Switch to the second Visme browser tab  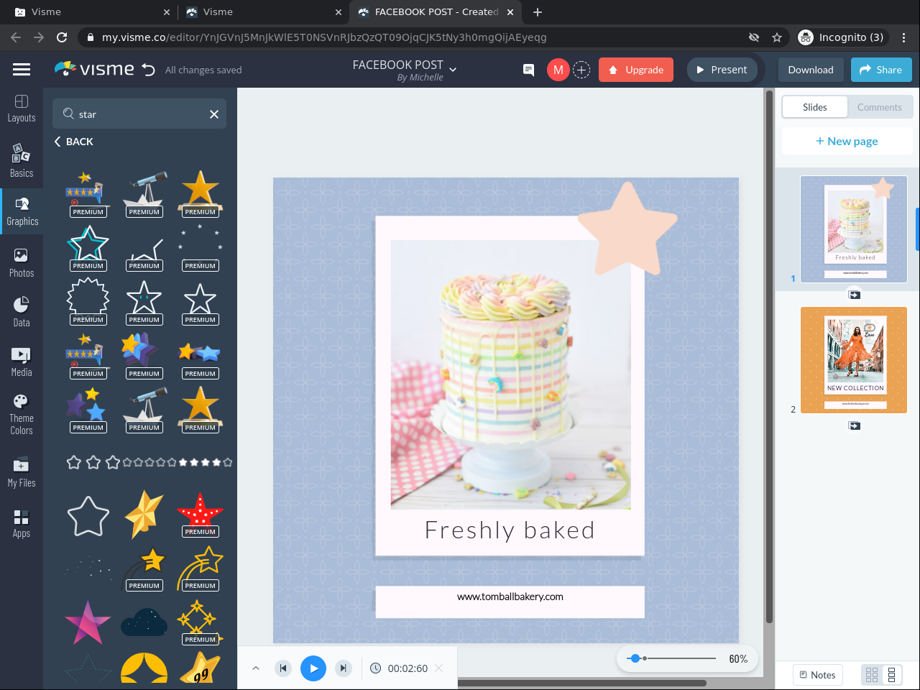coord(262,12)
